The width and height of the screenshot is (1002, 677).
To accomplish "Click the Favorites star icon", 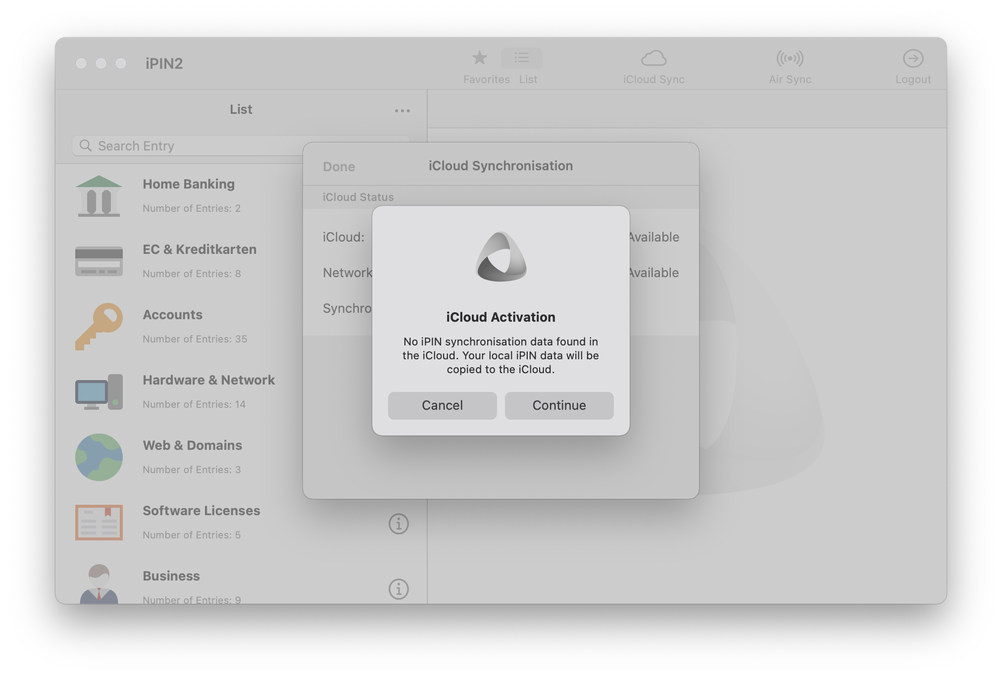I will click(479, 58).
